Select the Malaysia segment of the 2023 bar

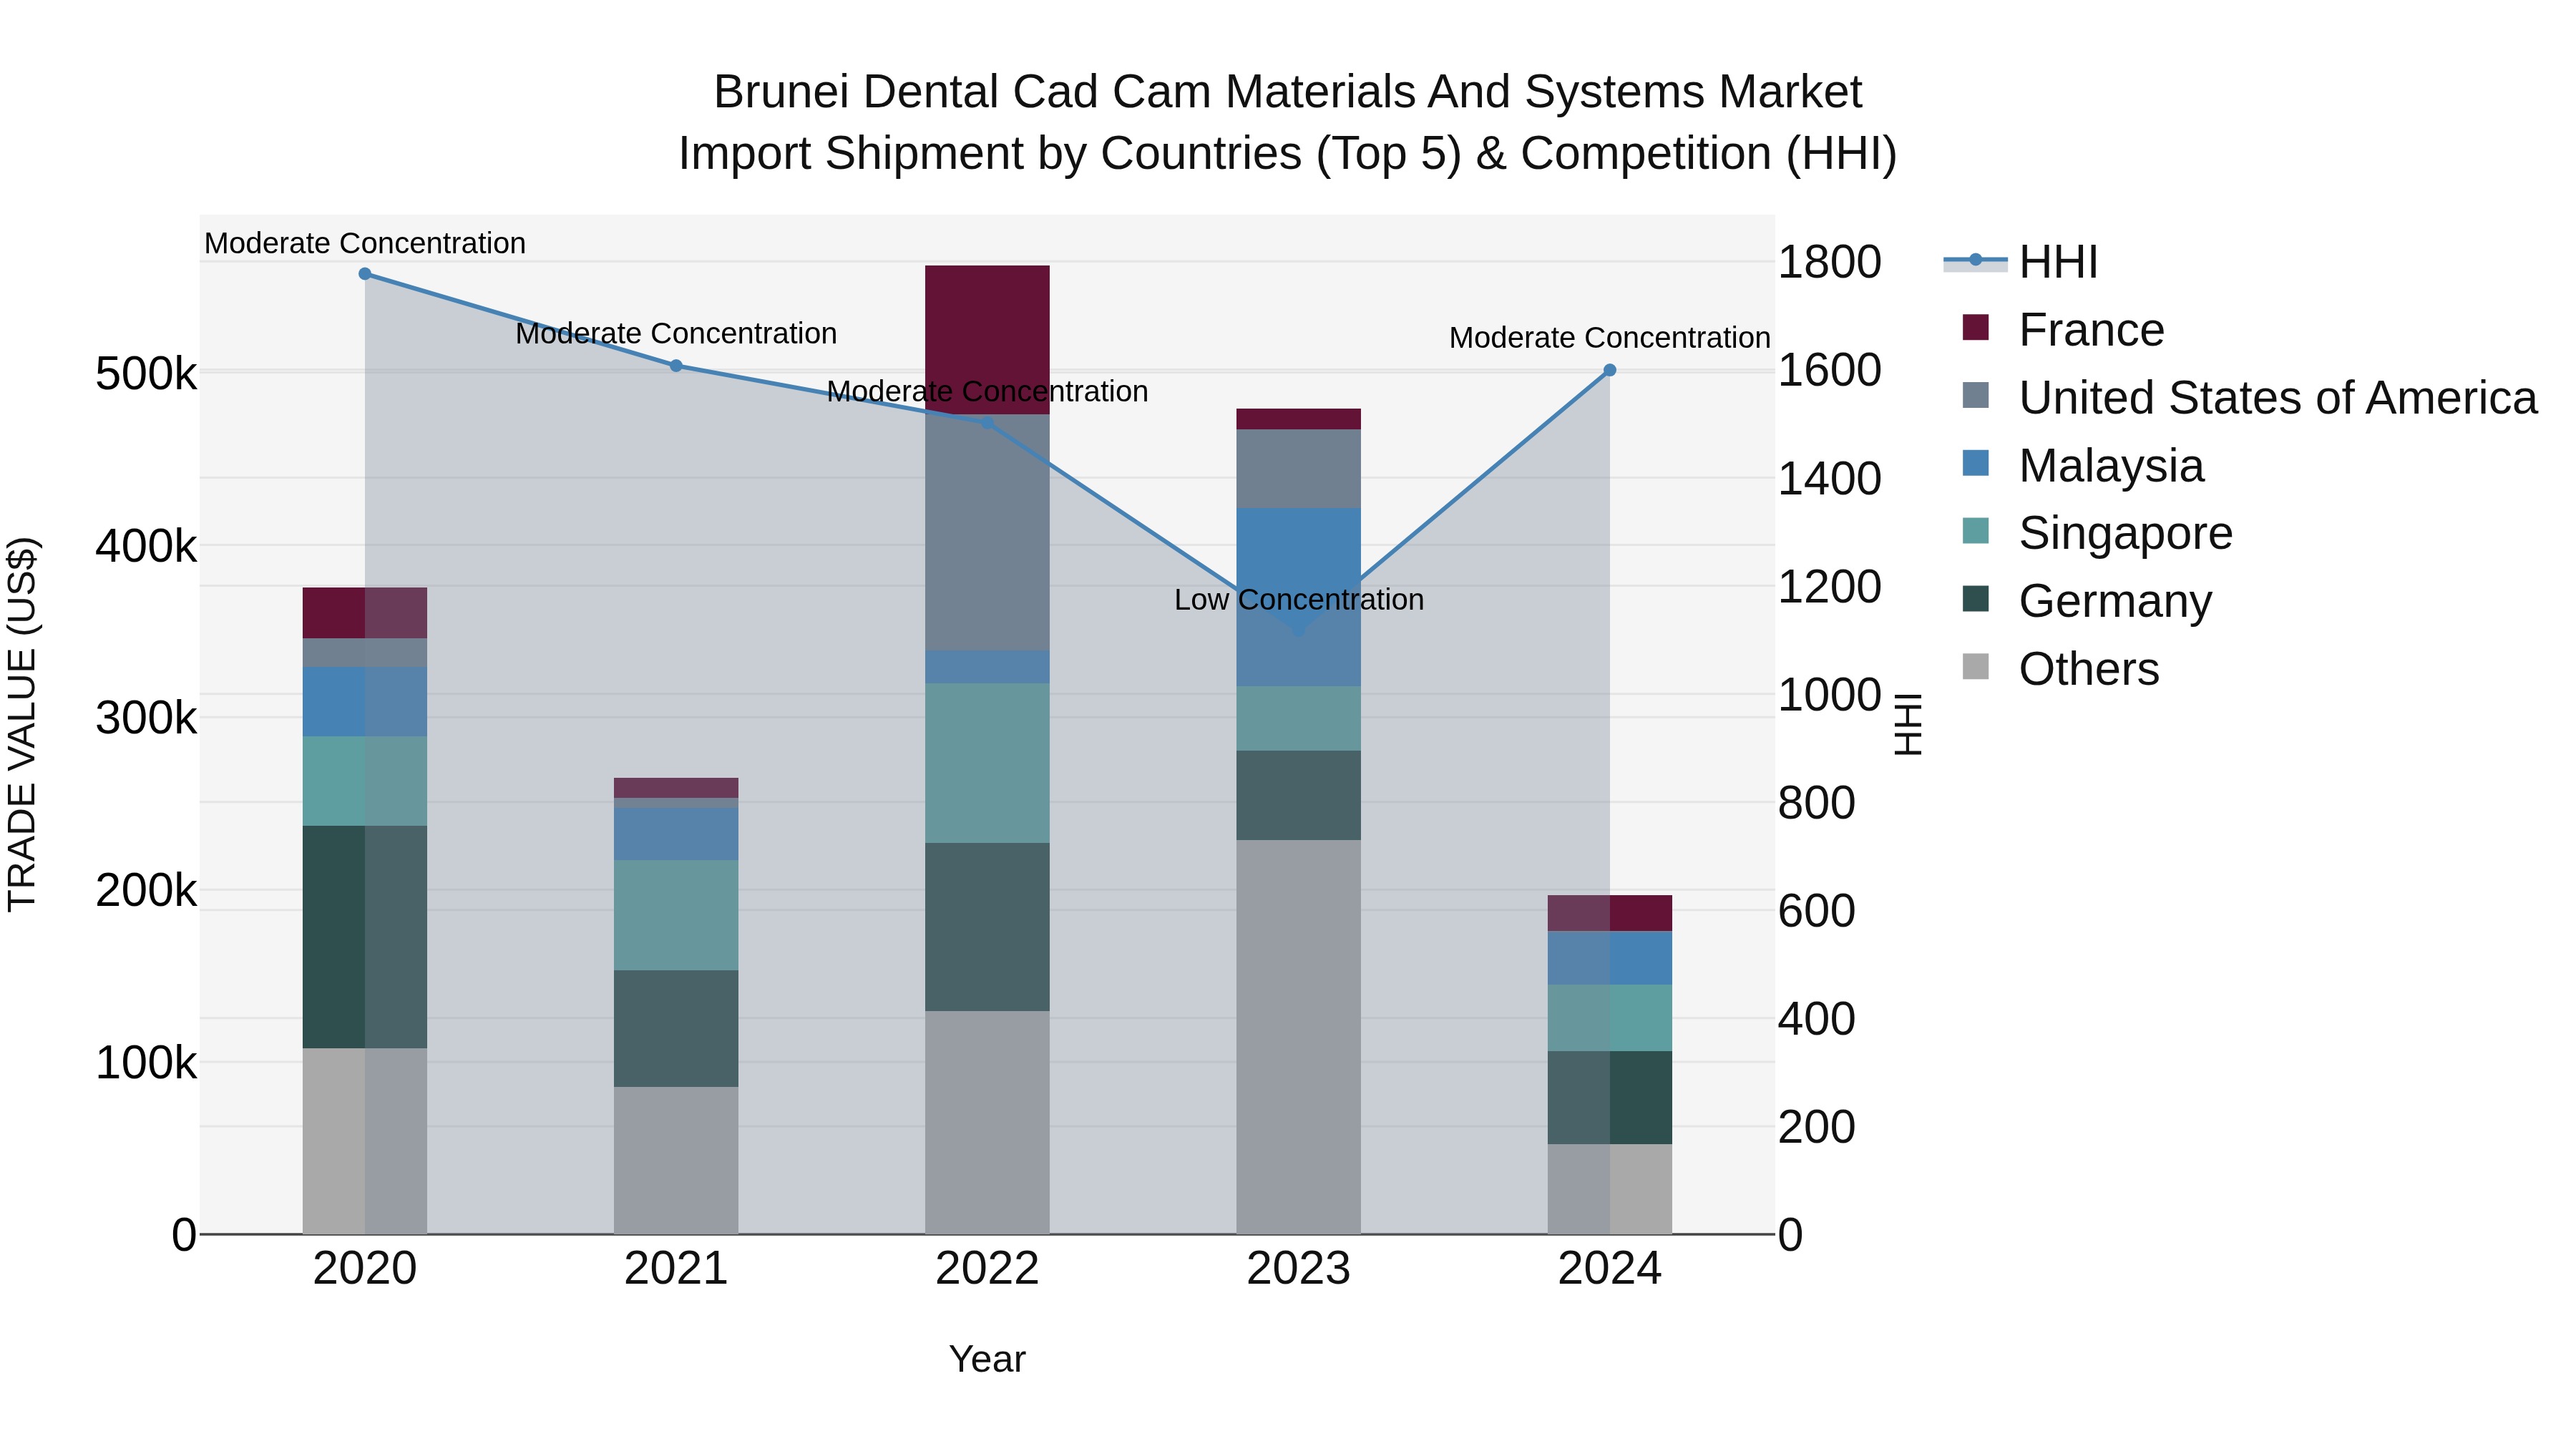click(x=1299, y=597)
